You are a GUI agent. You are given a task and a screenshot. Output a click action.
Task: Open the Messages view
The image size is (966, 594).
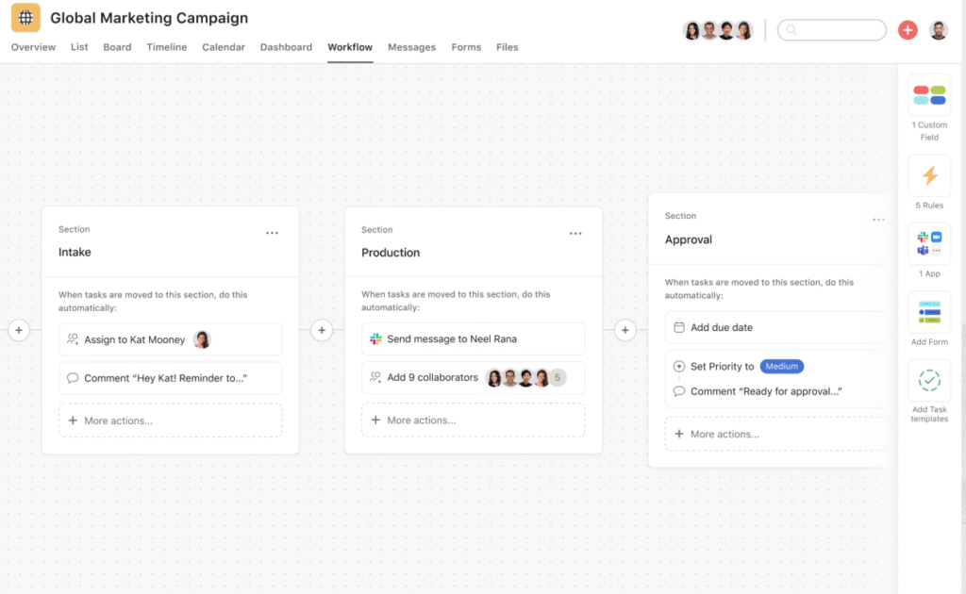coord(411,47)
